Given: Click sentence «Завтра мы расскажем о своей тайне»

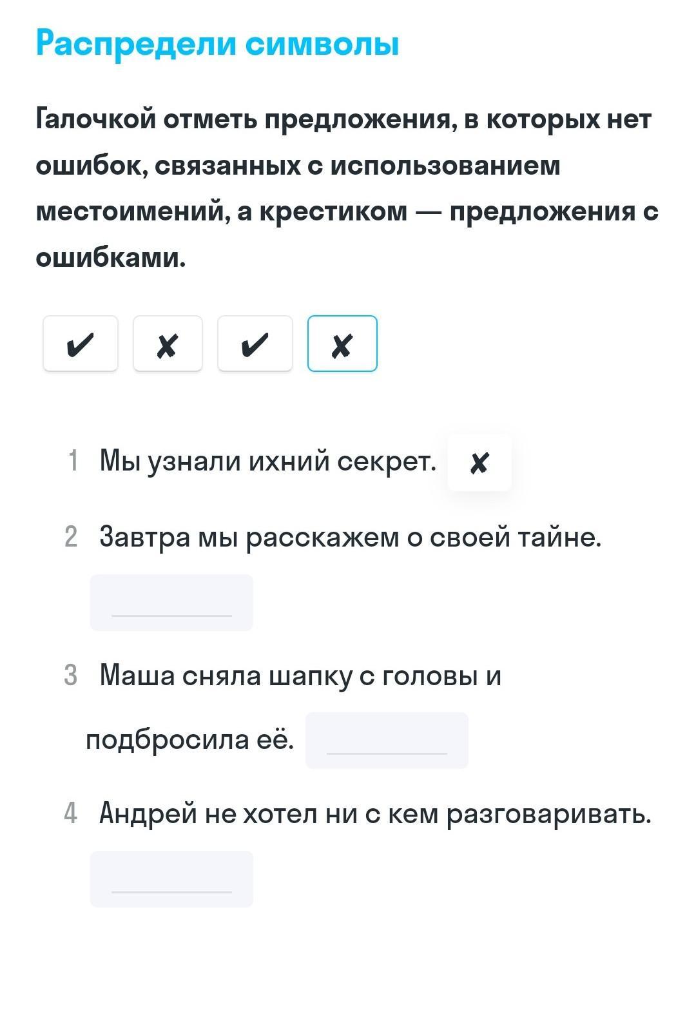Looking at the screenshot, I should click(351, 536).
